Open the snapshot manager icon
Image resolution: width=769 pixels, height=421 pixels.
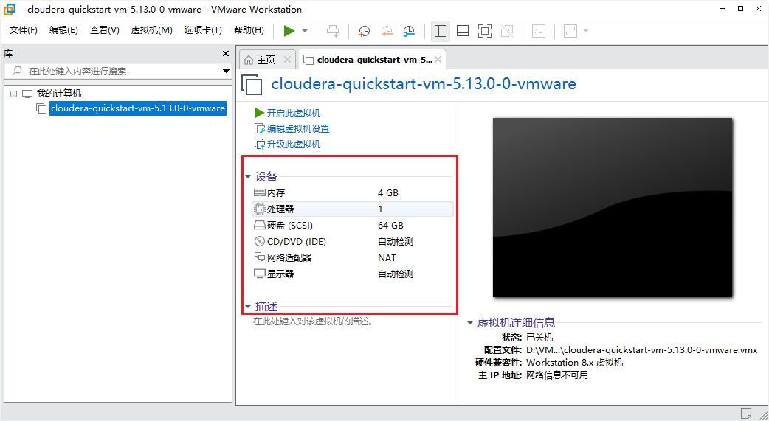pyautogui.click(x=409, y=31)
